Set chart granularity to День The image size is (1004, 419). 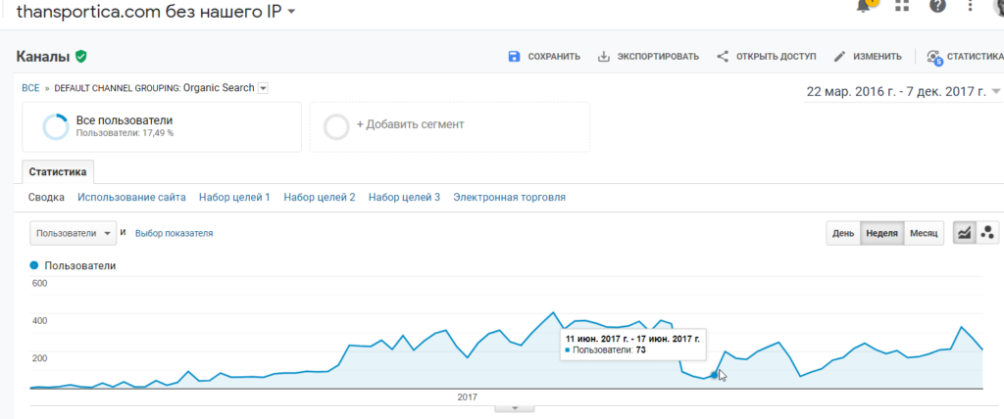click(x=842, y=234)
